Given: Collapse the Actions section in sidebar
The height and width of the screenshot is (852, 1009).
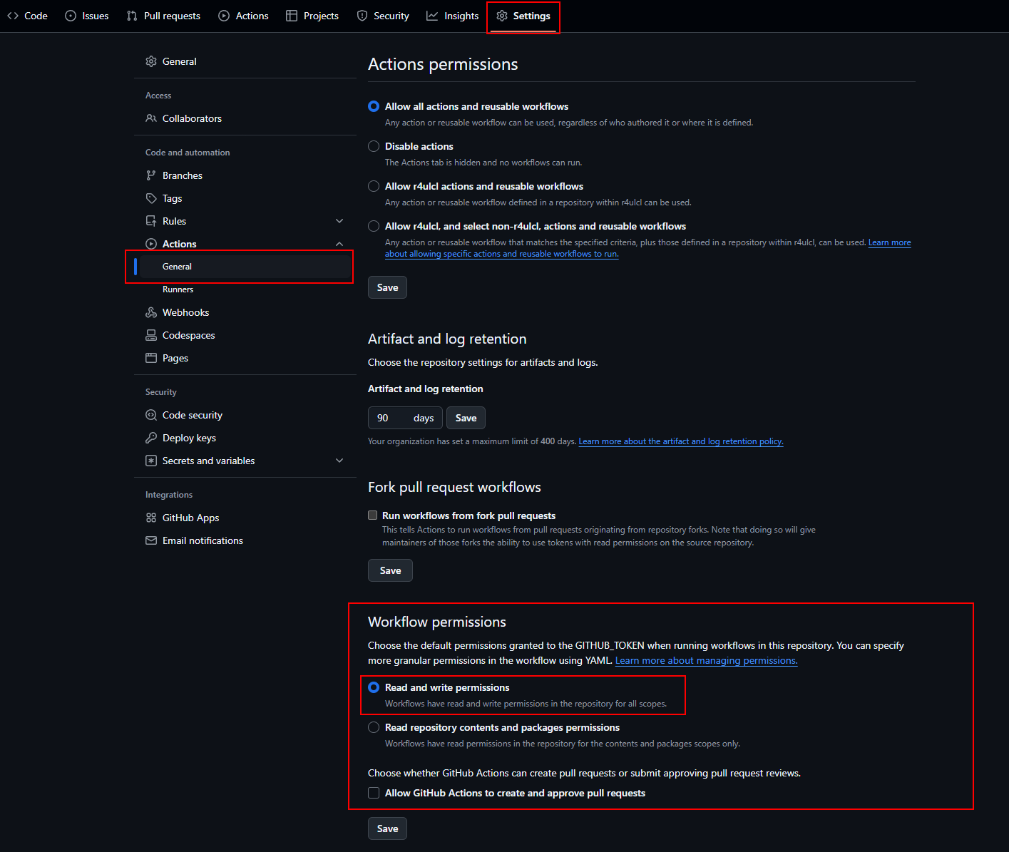Looking at the screenshot, I should [x=339, y=243].
